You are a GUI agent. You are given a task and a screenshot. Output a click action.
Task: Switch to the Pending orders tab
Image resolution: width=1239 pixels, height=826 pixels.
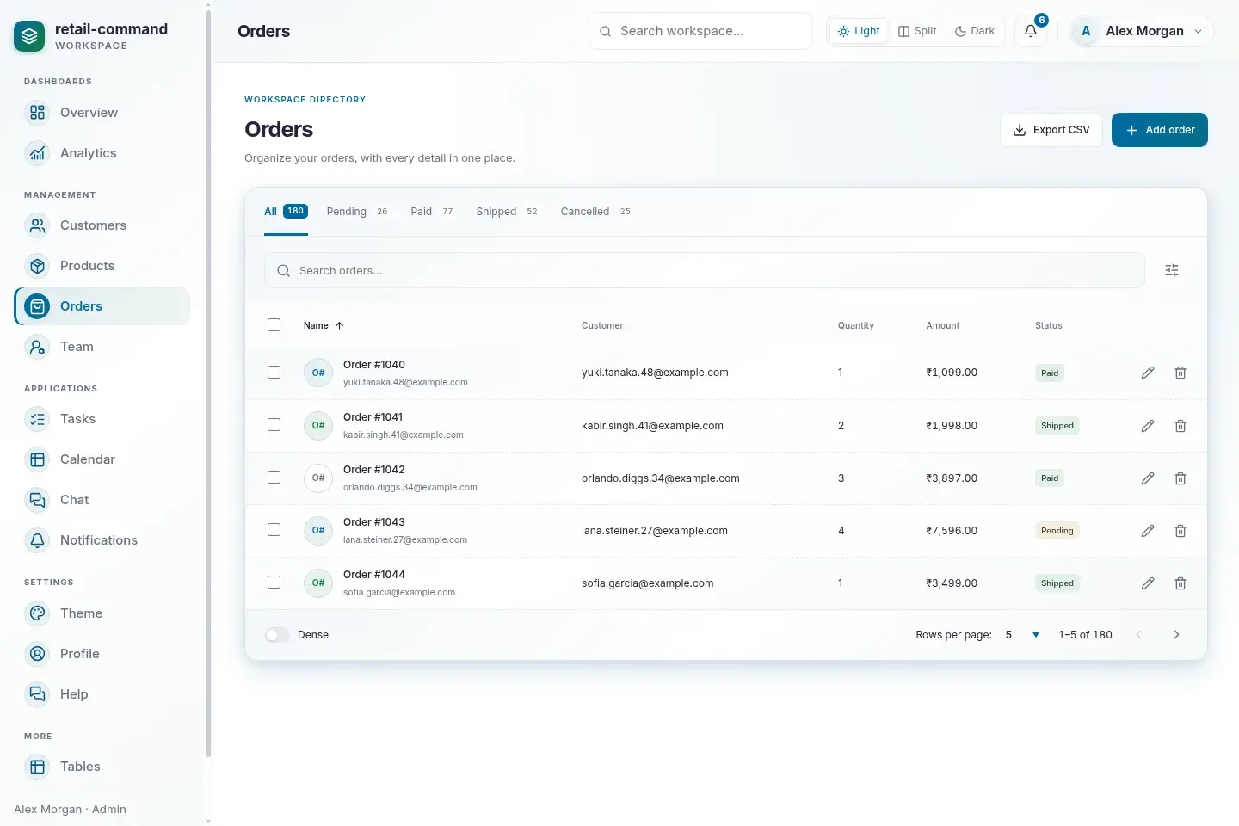coord(357,212)
